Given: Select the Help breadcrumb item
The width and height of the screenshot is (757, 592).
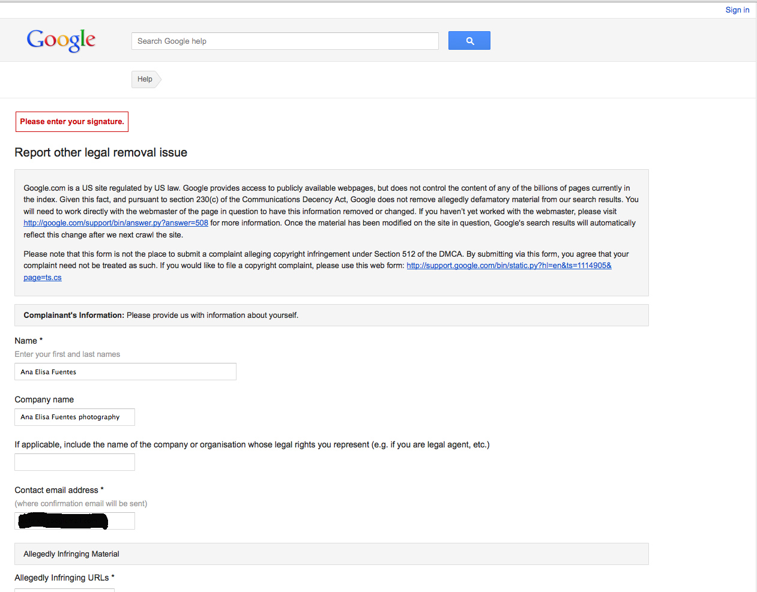Looking at the screenshot, I should [145, 79].
